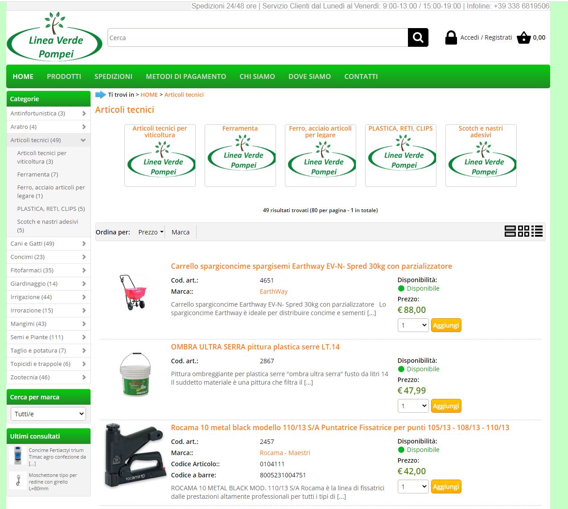Image resolution: width=568 pixels, height=509 pixels.
Task: Expand the Cani e Gatti category arrow
Action: pos(84,244)
